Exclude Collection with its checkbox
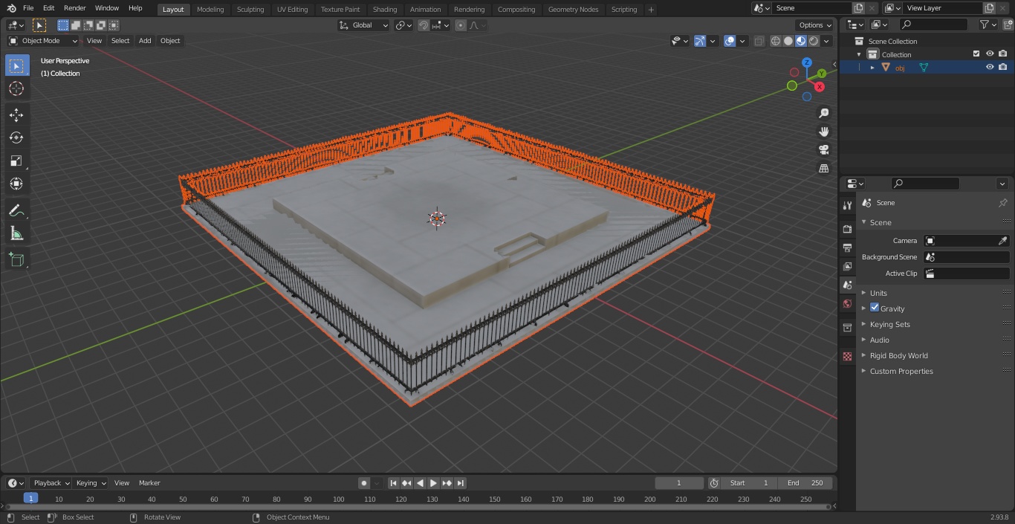Screen dimensions: 1015x524 coord(976,54)
